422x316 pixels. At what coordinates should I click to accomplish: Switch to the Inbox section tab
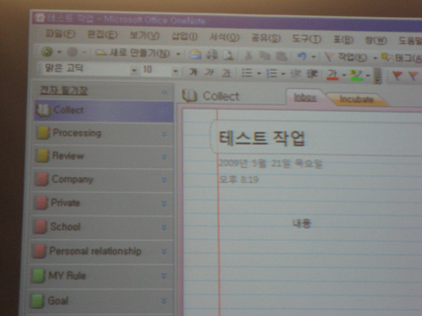pyautogui.click(x=305, y=97)
